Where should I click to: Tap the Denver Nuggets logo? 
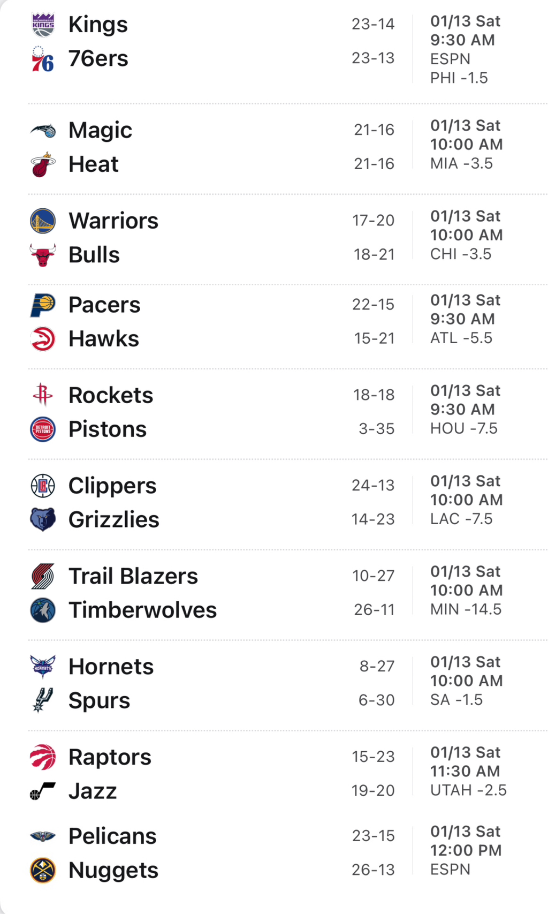click(43, 870)
